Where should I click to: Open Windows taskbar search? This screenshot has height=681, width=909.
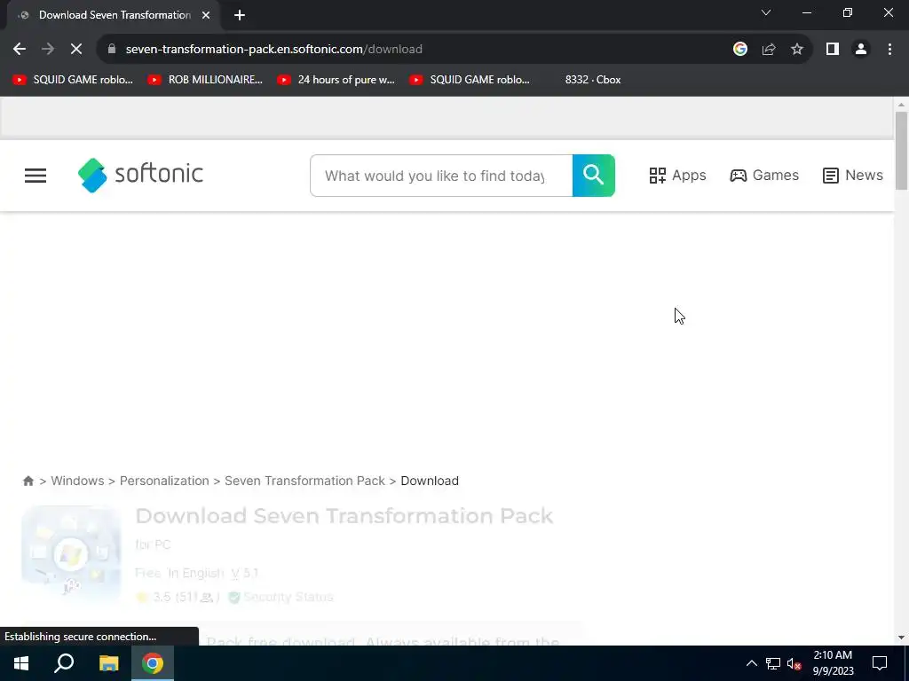64,663
